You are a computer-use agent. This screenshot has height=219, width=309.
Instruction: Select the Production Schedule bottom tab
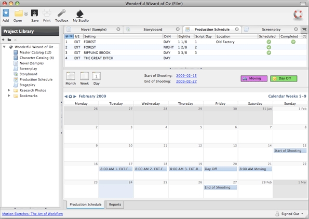(x=86, y=204)
